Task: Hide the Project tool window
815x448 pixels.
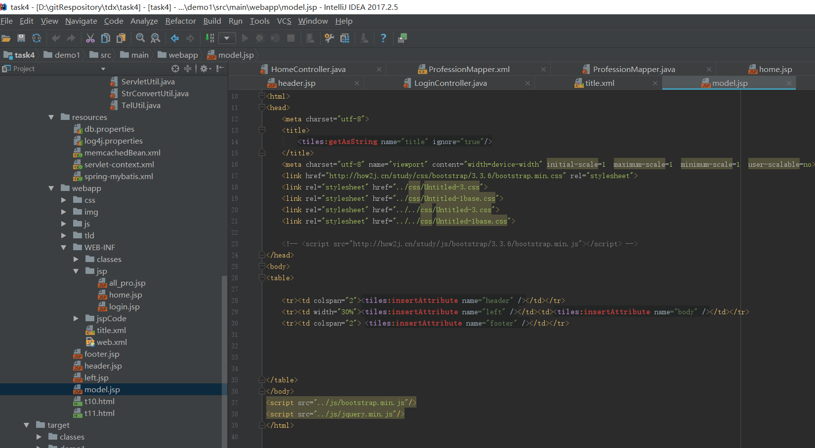Action: pos(220,69)
